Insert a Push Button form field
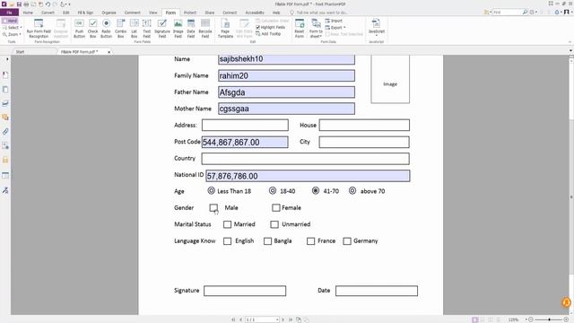Screen dimensions: 574x323 click(x=79, y=28)
